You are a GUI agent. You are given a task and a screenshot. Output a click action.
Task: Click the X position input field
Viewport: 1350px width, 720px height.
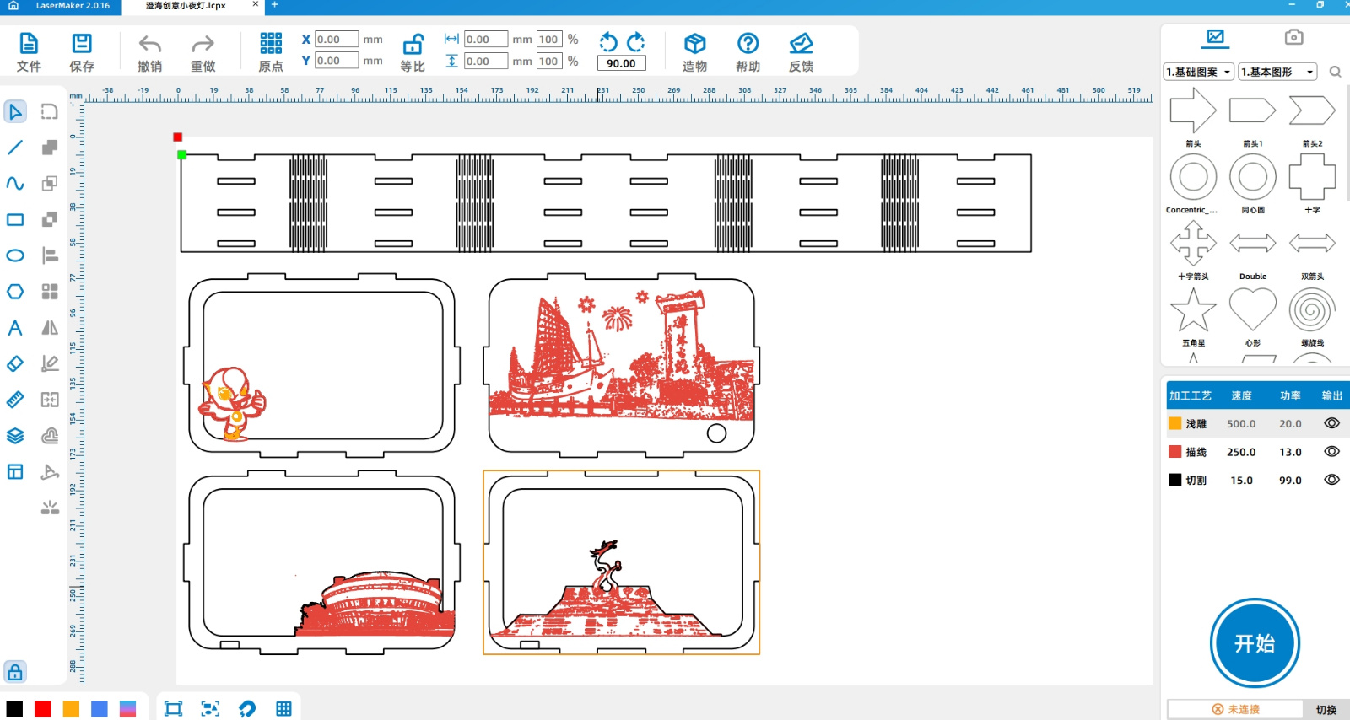336,40
